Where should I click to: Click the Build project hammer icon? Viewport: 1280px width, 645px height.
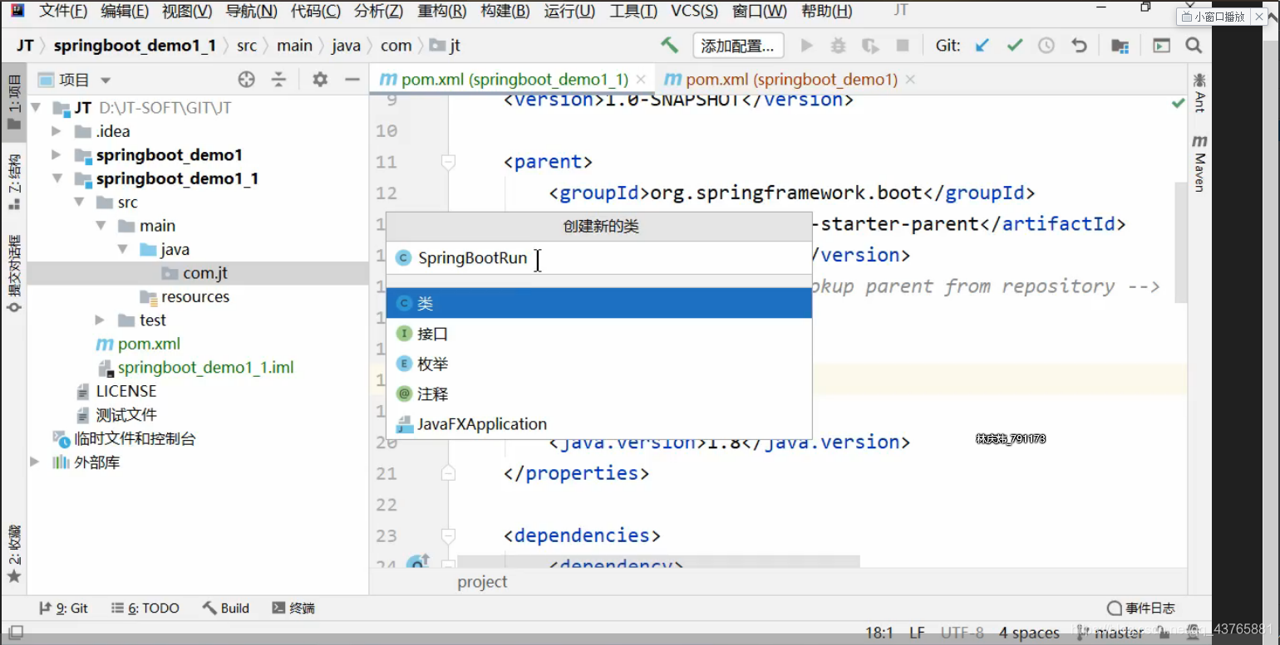click(x=669, y=46)
